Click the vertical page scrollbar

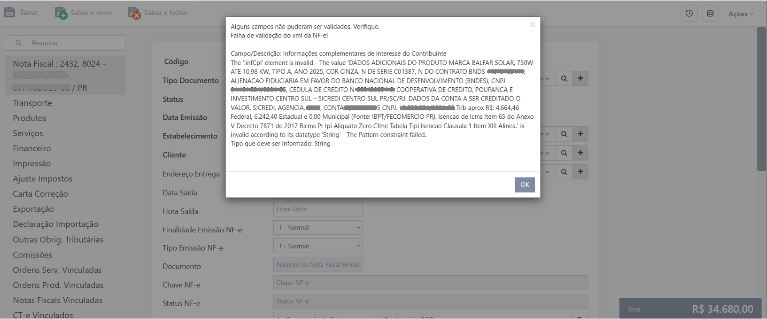(762, 99)
